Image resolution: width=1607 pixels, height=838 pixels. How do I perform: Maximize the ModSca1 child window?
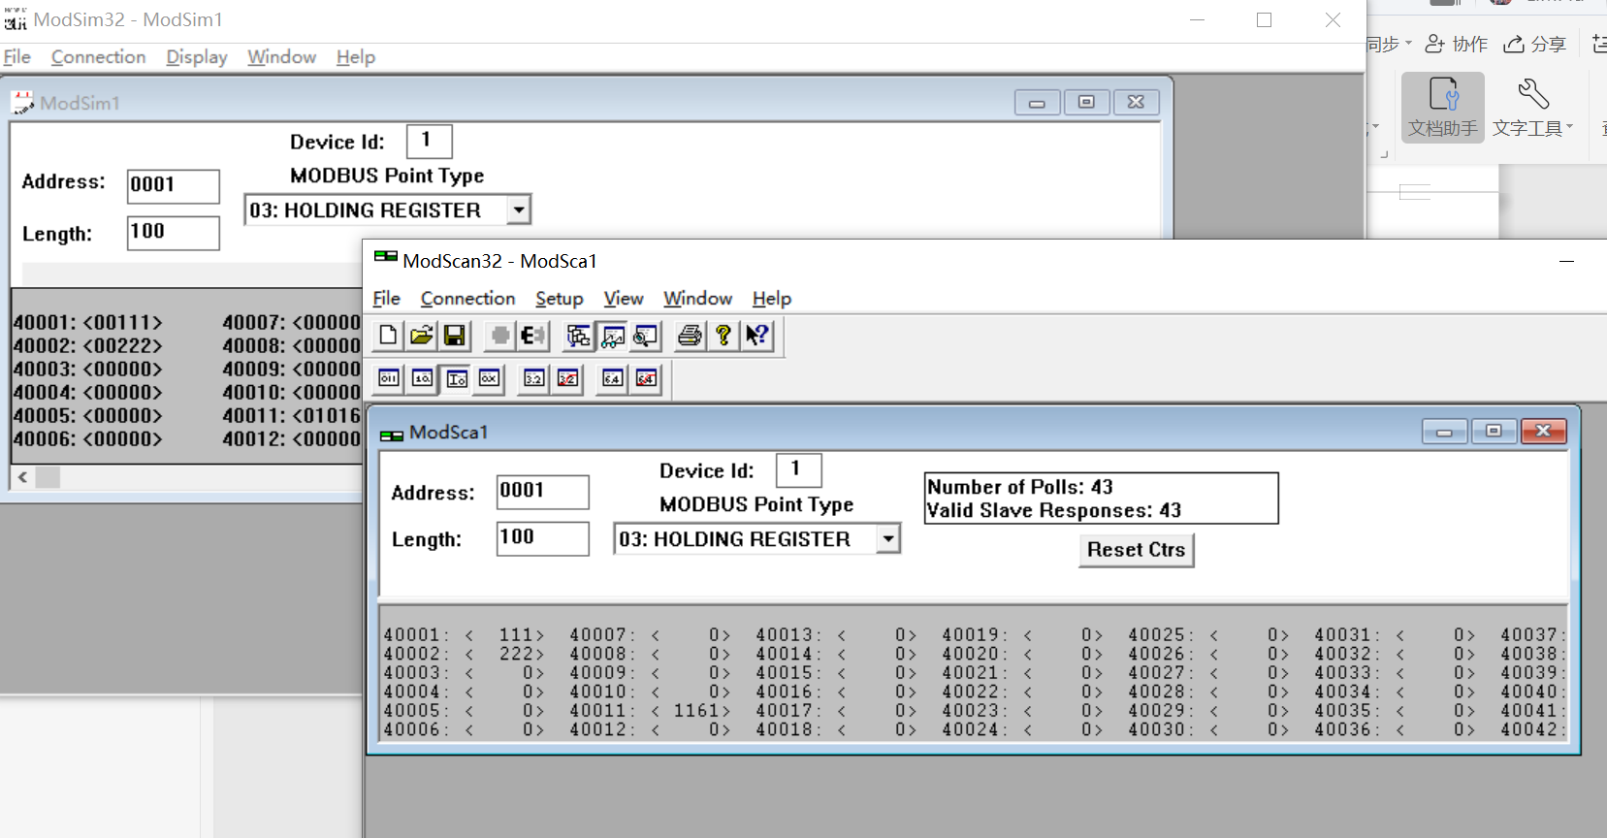1494,431
